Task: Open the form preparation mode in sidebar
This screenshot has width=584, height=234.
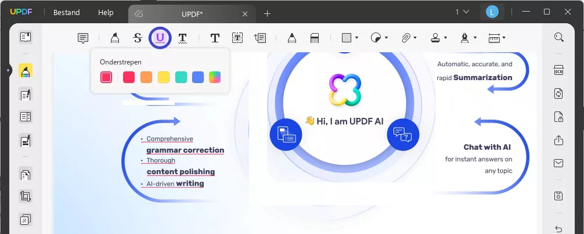Action: (26, 117)
